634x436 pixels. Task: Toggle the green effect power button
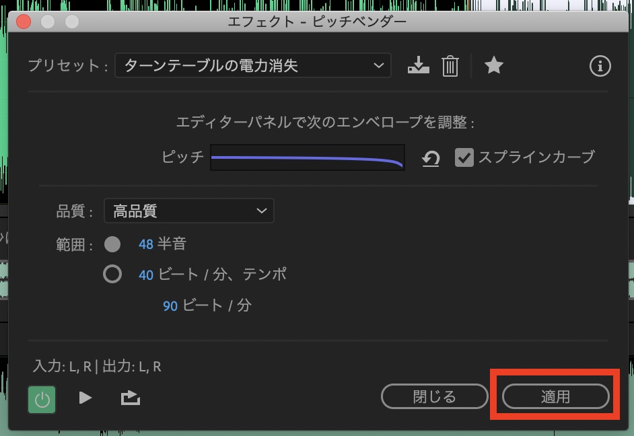42,400
